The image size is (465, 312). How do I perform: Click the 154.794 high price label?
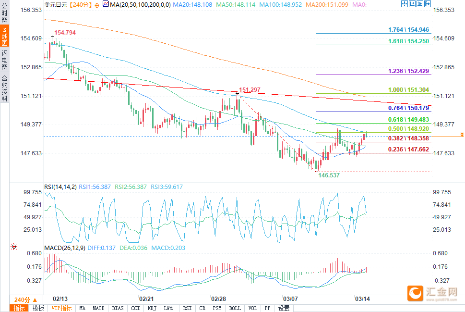(65, 33)
